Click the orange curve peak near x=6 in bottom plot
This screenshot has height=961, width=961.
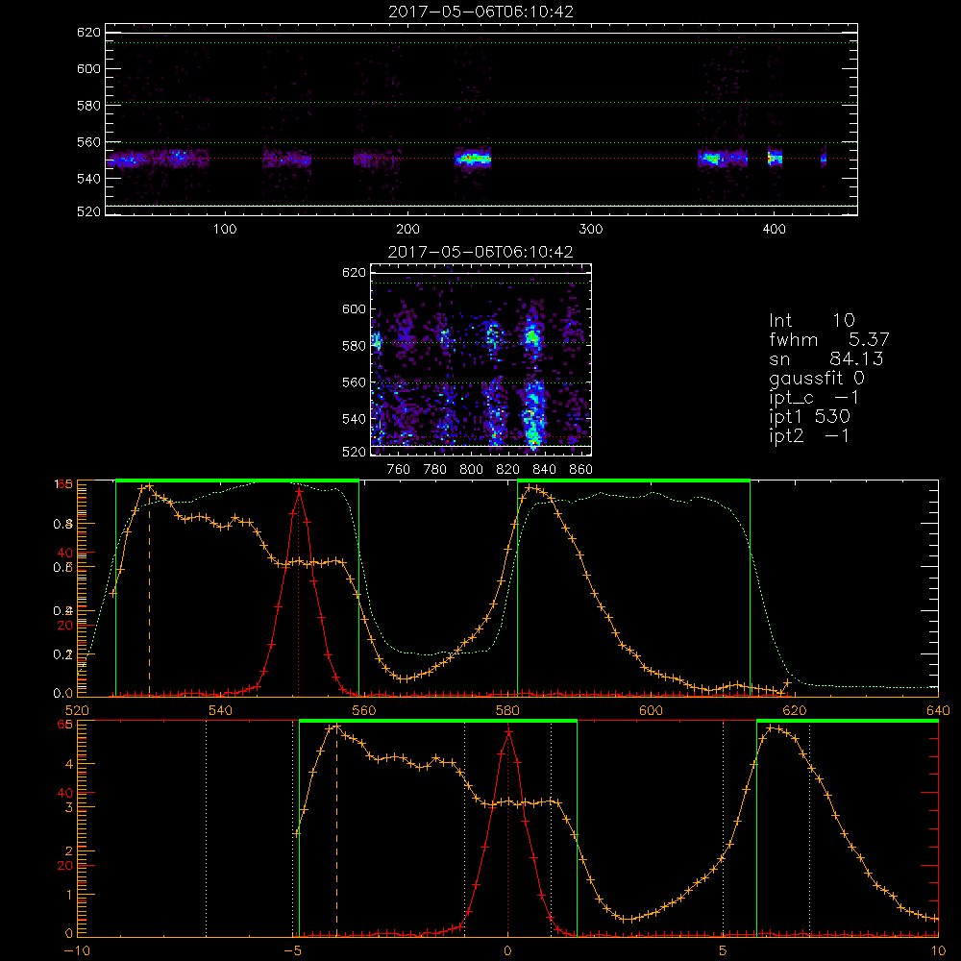774,728
